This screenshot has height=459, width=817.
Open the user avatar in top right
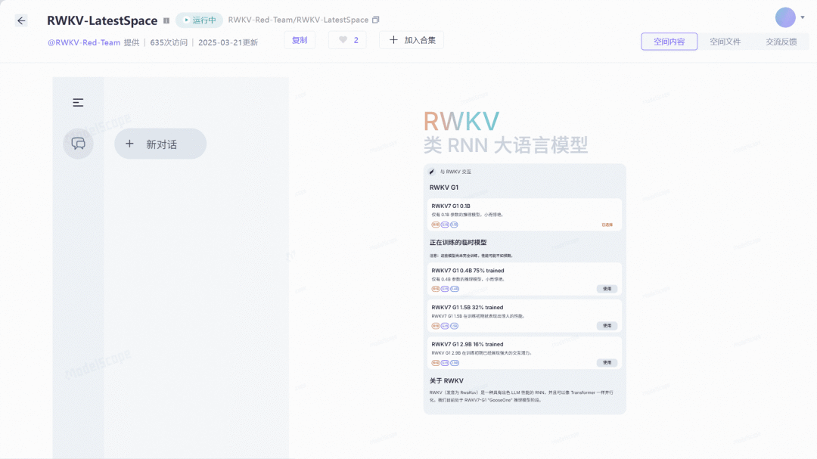tap(785, 17)
